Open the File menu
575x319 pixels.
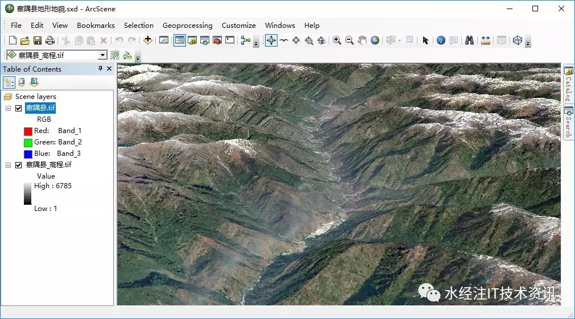[16, 25]
